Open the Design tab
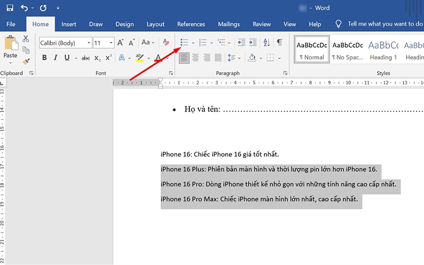The height and width of the screenshot is (265, 424). [x=125, y=24]
